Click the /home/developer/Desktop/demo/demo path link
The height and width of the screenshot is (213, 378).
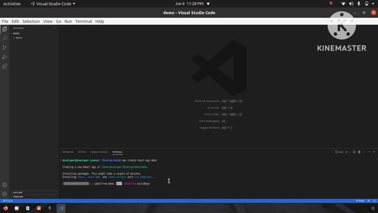(125, 167)
